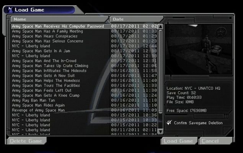Click the Load Game title bar logo icon
Screen dimensions: 243x153
pyautogui.click(x=11, y=10)
